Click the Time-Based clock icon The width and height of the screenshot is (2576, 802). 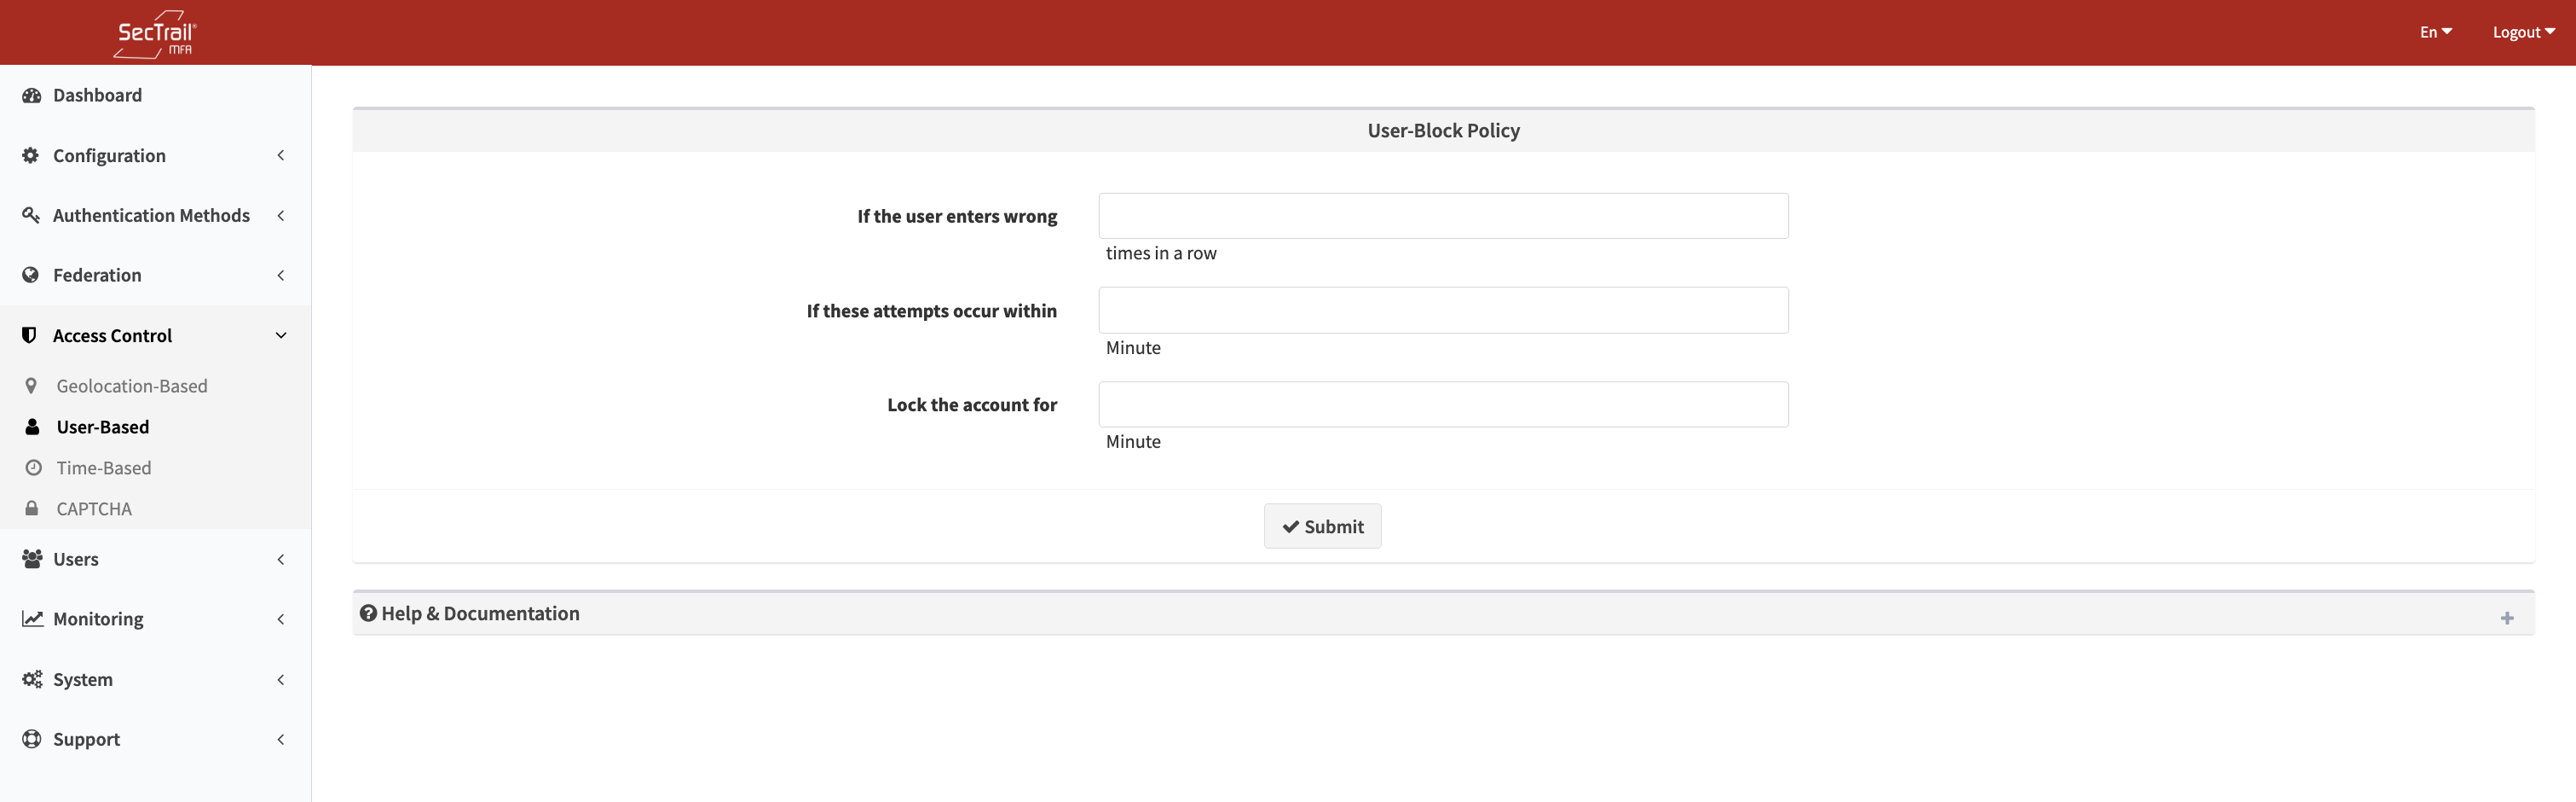33,468
